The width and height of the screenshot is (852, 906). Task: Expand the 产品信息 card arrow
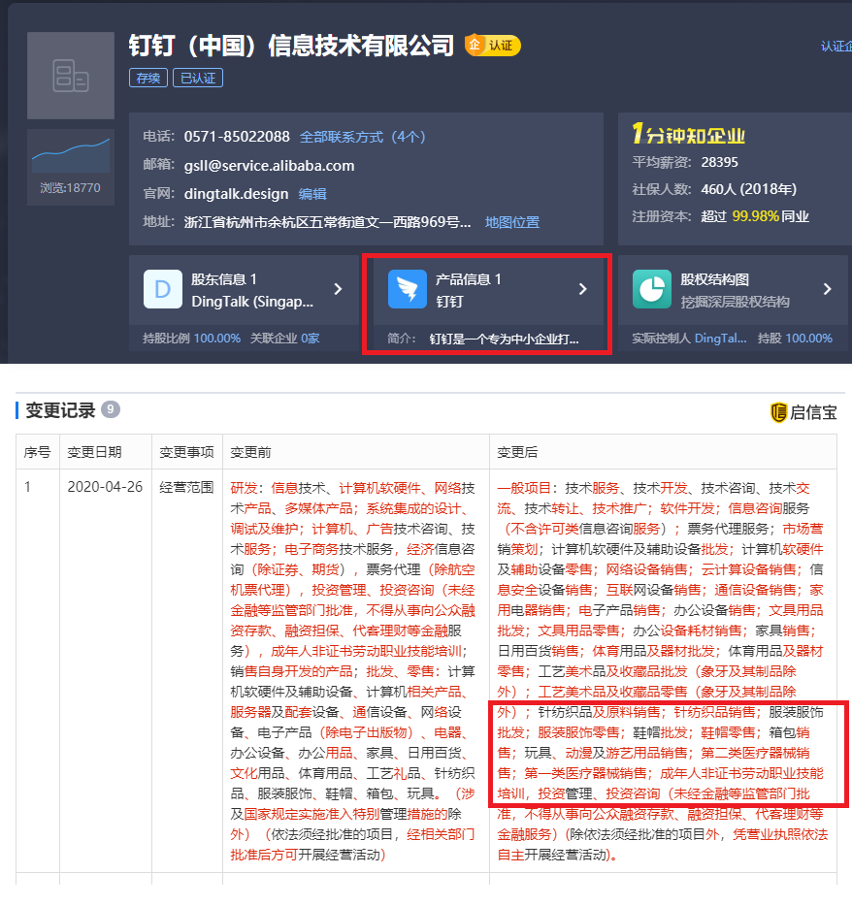pyautogui.click(x=582, y=289)
